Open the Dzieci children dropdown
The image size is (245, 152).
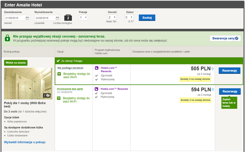click(x=129, y=17)
